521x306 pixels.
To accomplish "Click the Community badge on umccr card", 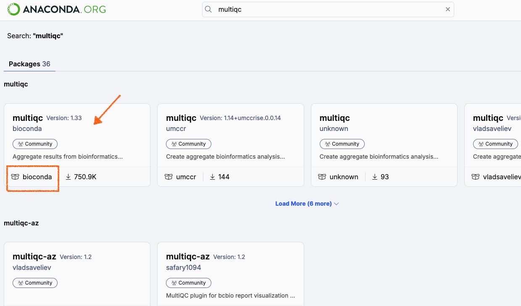I will (x=189, y=144).
